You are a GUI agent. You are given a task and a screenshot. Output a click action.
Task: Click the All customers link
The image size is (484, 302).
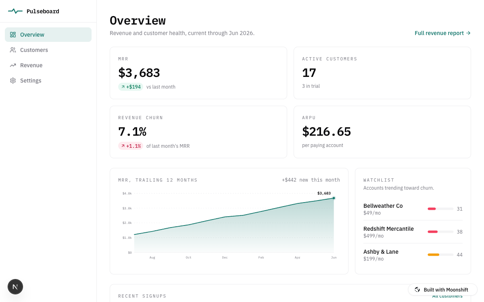click(447, 296)
